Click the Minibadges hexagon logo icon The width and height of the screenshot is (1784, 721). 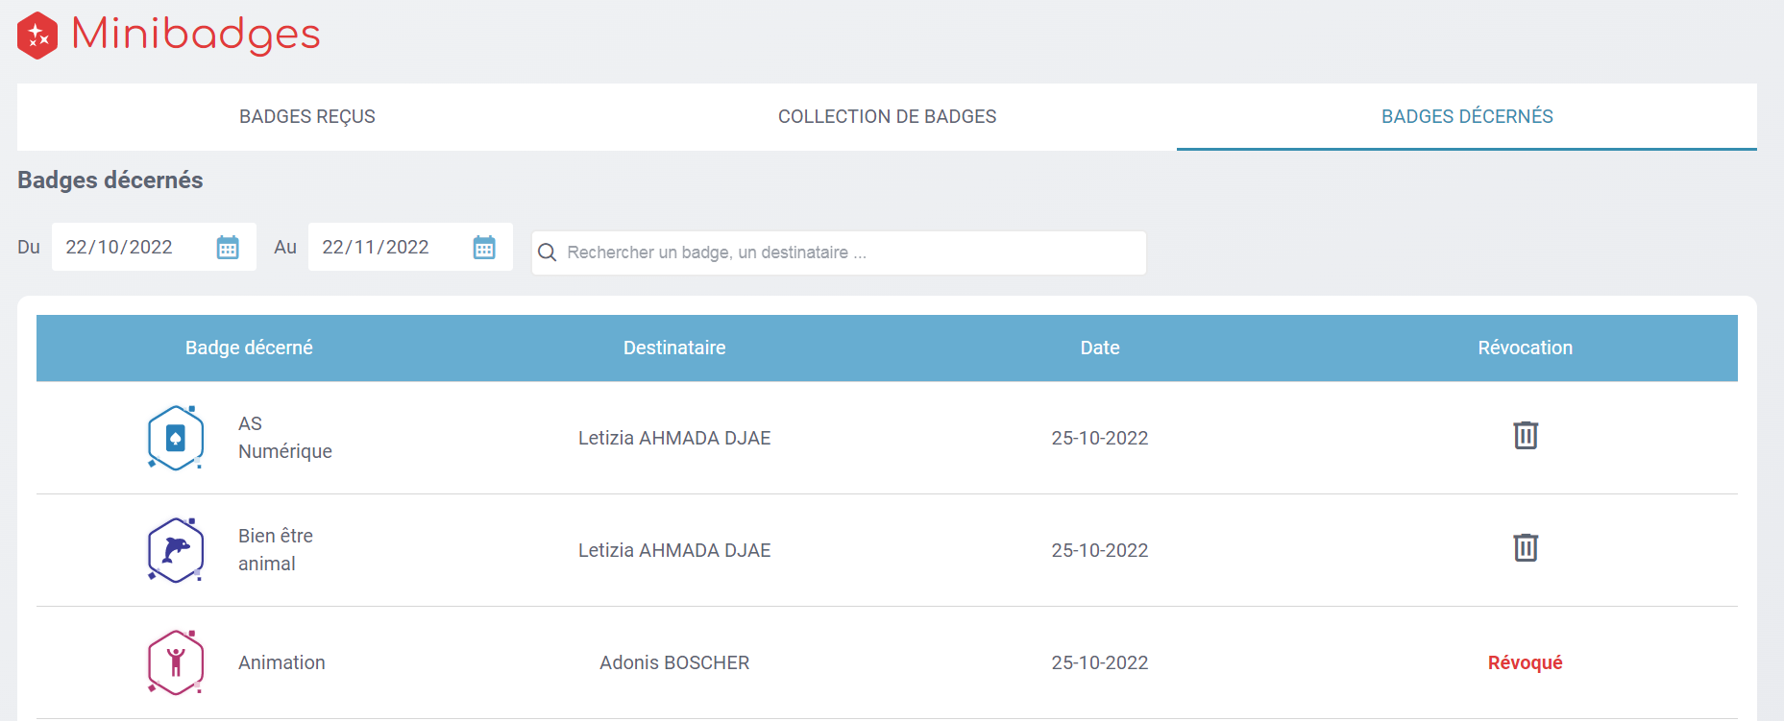pyautogui.click(x=37, y=36)
